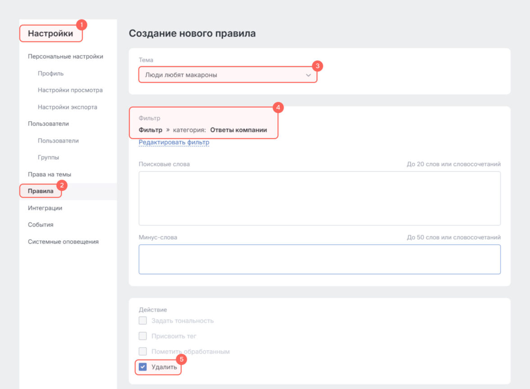Go to the События page

(x=41, y=225)
